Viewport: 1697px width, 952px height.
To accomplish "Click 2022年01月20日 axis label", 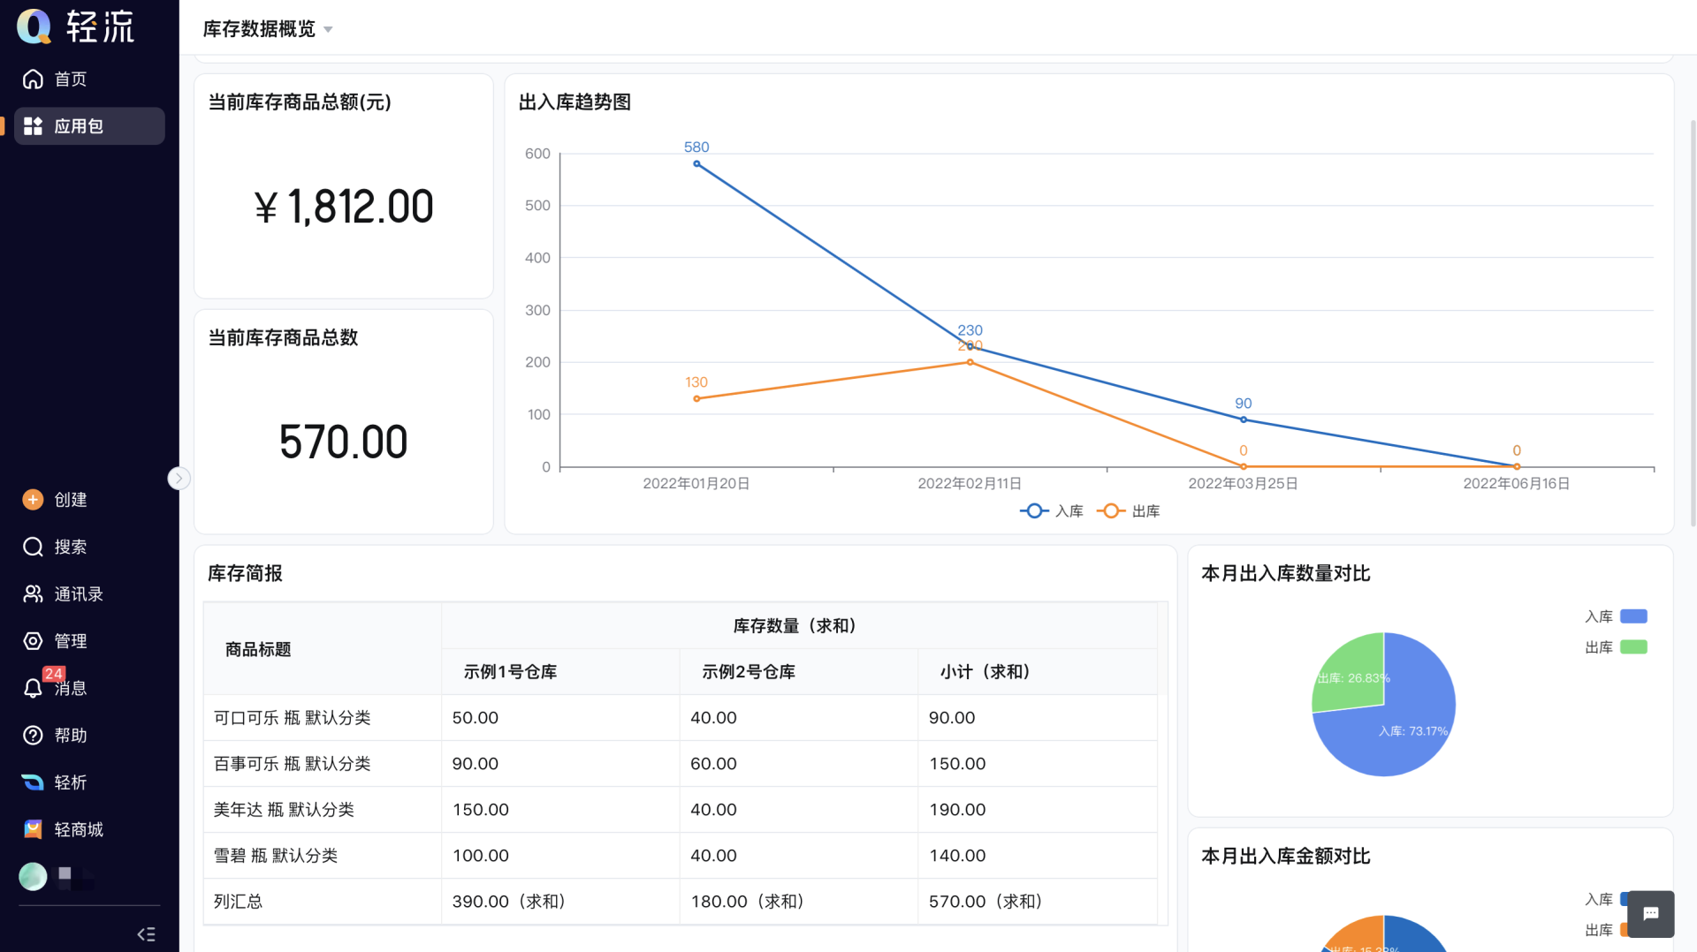I will pyautogui.click(x=696, y=484).
